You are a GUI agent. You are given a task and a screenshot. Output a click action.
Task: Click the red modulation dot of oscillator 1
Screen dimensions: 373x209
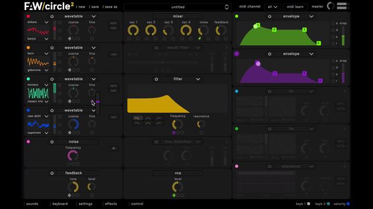coord(29,16)
